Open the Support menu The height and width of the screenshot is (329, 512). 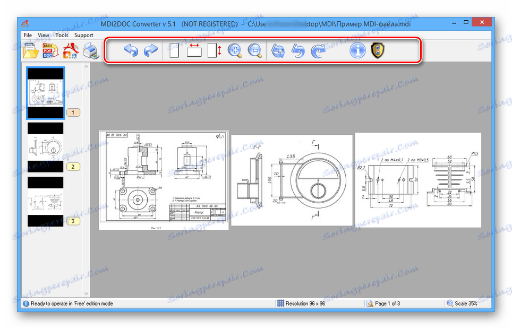(x=83, y=35)
